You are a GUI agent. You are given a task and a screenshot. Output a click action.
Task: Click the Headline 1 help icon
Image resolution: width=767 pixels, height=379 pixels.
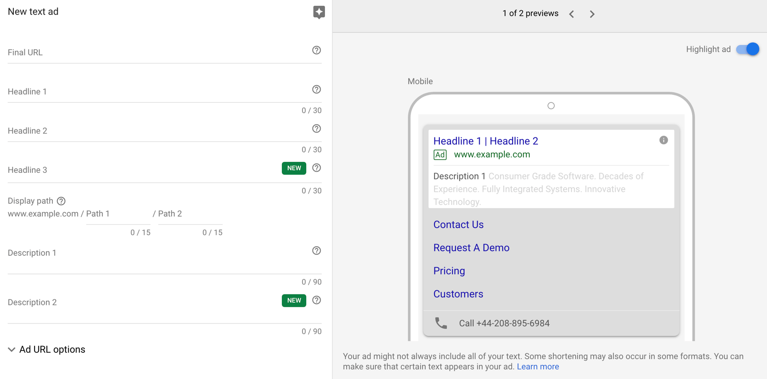click(x=316, y=90)
